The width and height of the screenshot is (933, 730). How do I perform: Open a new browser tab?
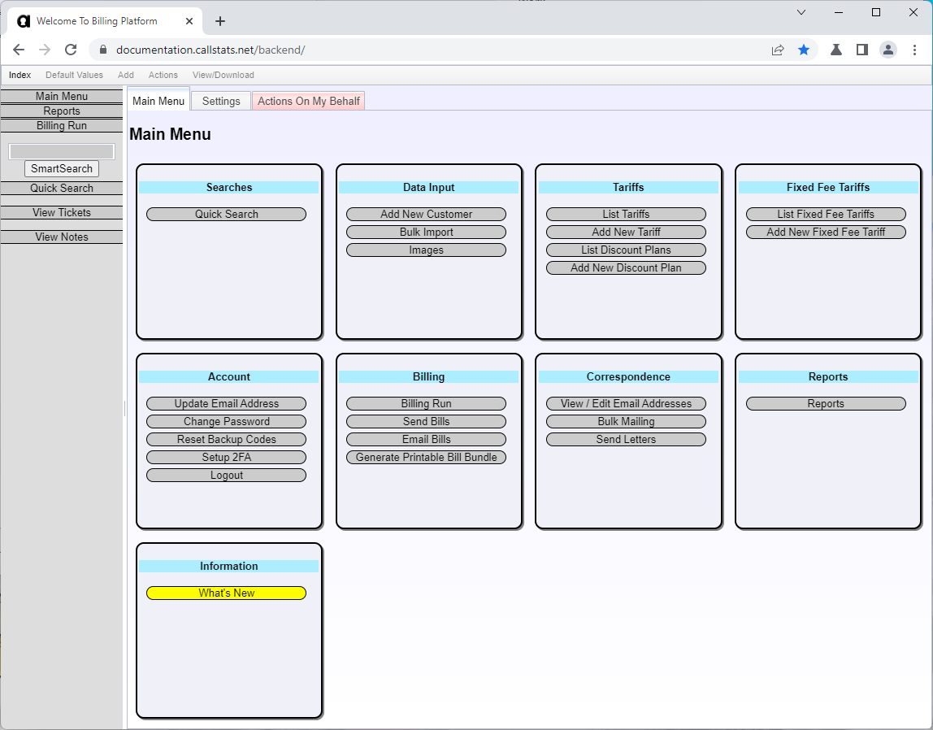pos(220,21)
